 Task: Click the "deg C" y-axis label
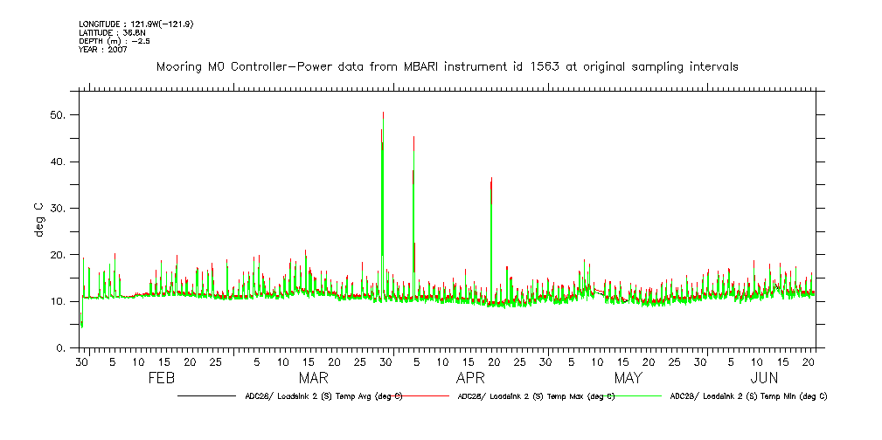[x=38, y=219]
